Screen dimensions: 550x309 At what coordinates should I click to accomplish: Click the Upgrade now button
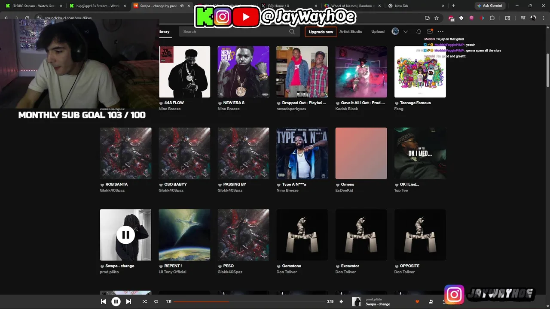pos(321,32)
